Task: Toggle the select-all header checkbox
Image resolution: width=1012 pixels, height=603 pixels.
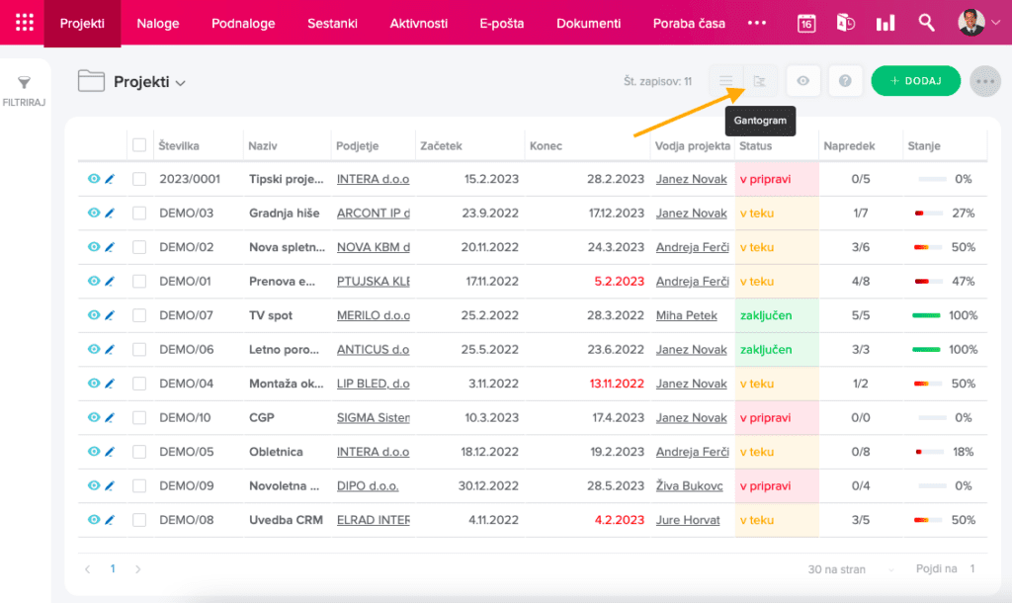Action: point(139,145)
